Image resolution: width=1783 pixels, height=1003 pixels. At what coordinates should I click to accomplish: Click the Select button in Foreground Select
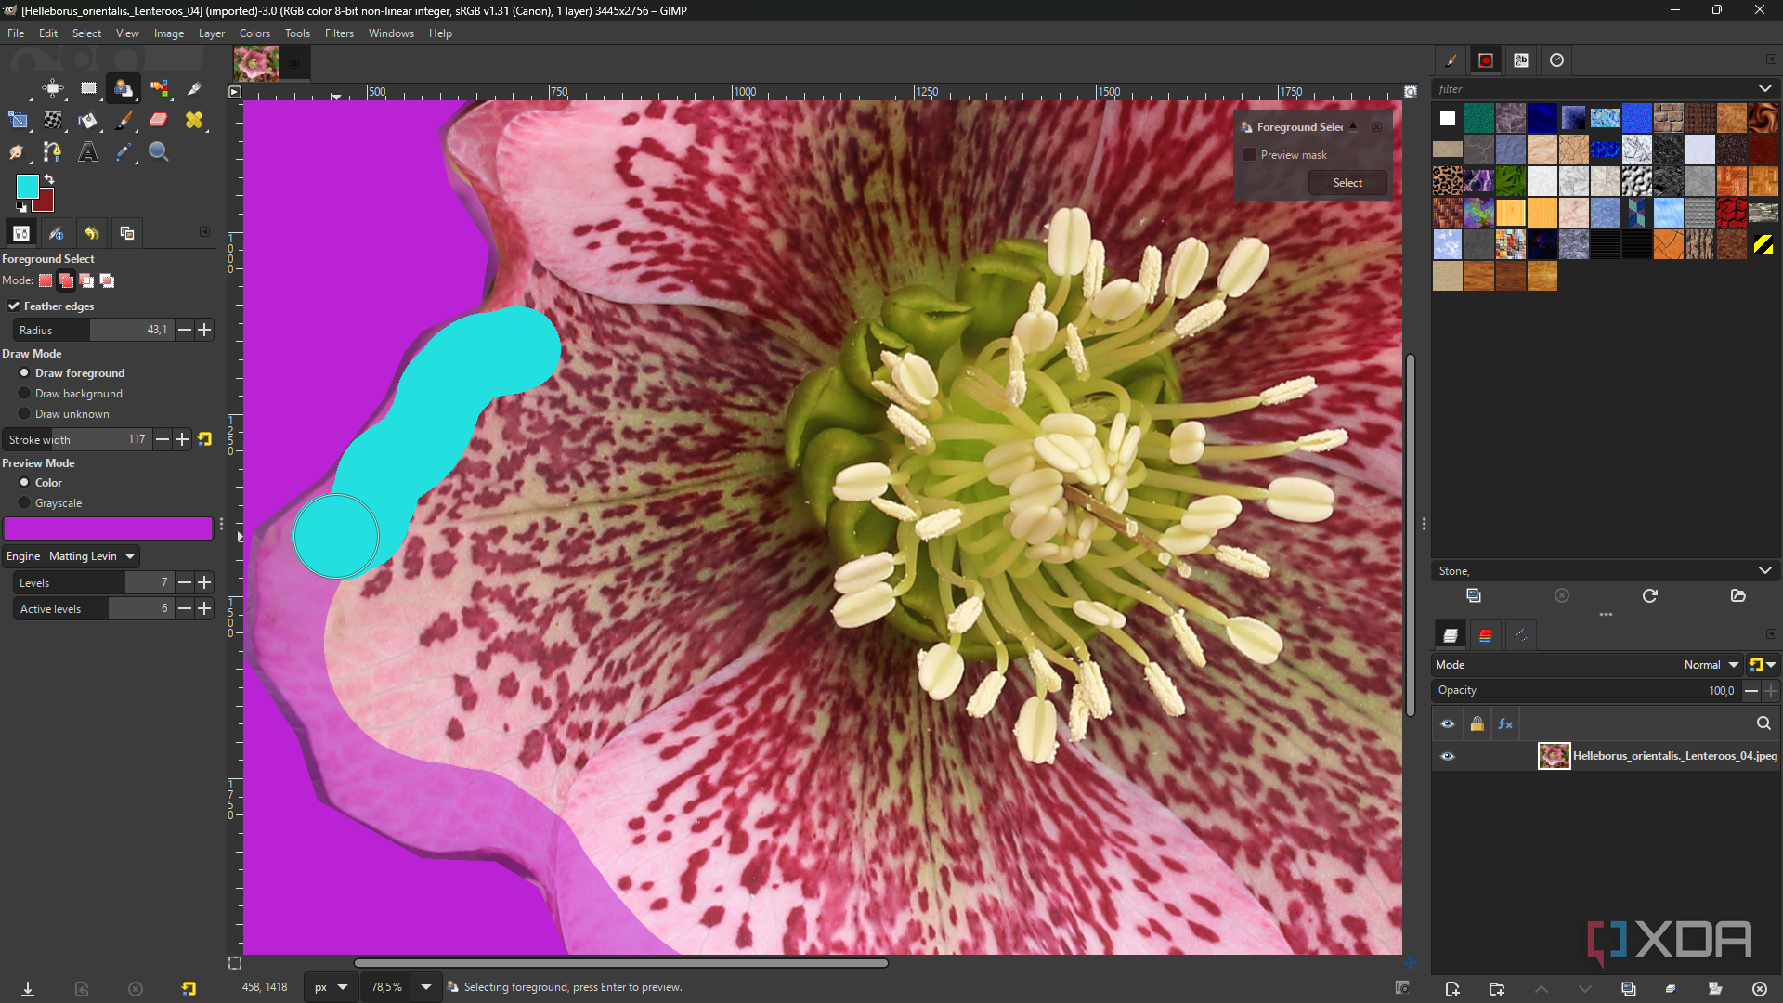1347,183
